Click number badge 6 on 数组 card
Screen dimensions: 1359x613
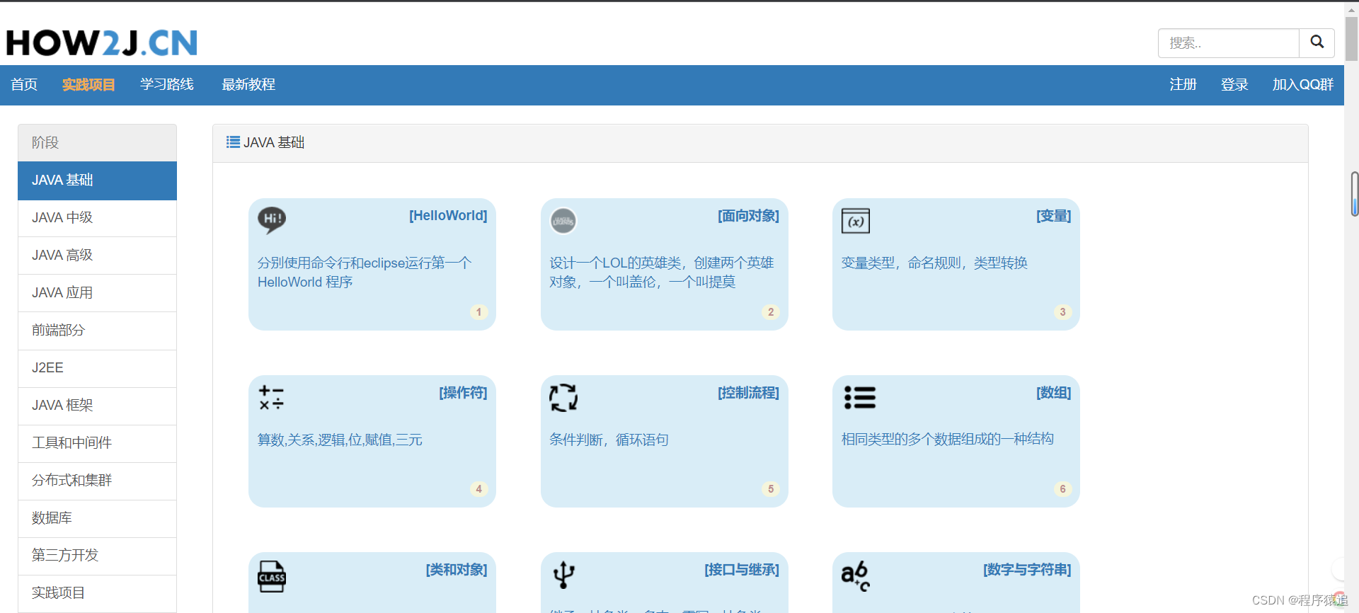click(x=1062, y=489)
